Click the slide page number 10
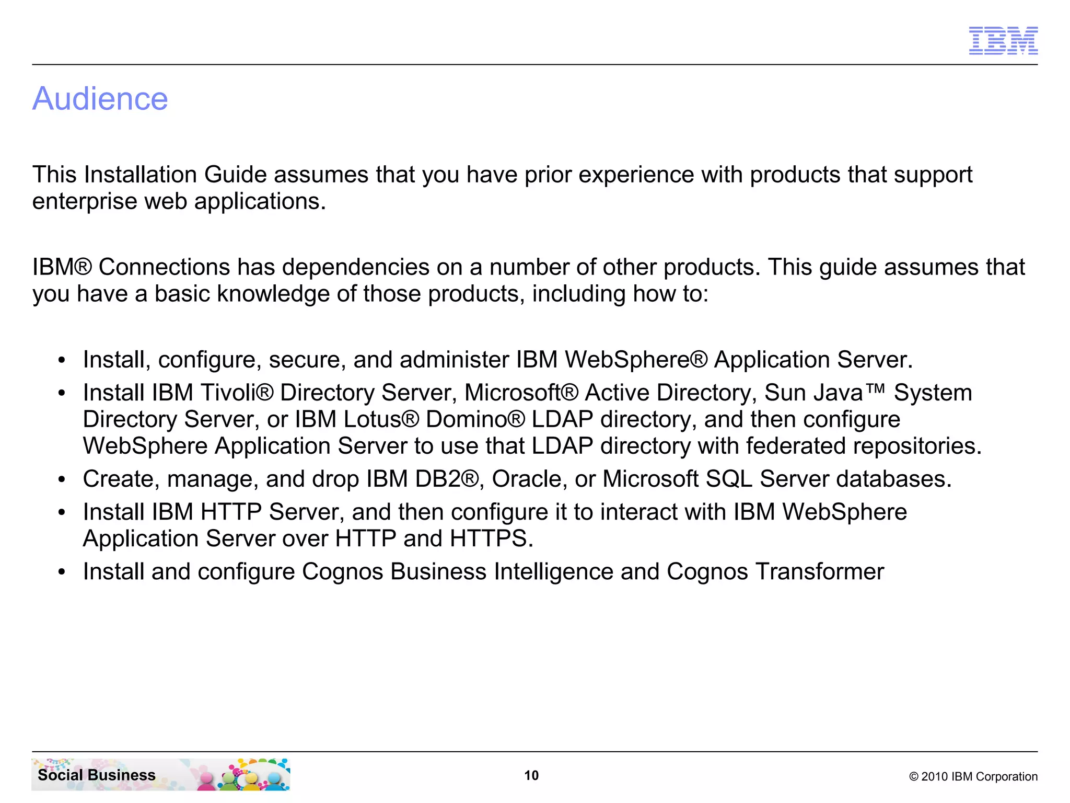Image resolution: width=1070 pixels, height=803 pixels. 531,775
